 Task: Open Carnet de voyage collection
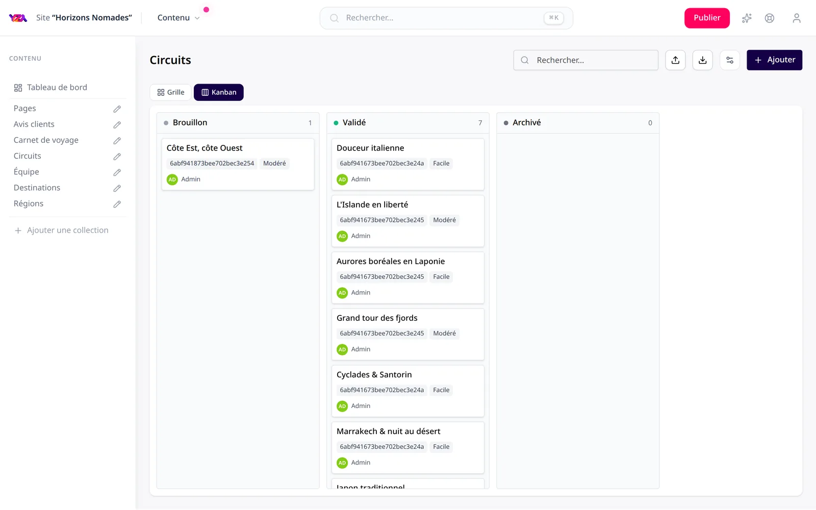[x=46, y=140]
